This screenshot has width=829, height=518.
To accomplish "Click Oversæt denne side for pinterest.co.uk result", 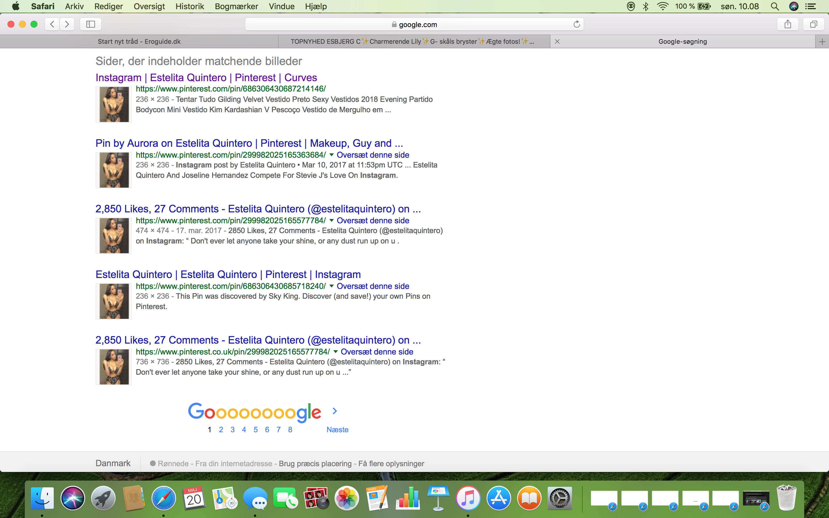I will point(377,352).
